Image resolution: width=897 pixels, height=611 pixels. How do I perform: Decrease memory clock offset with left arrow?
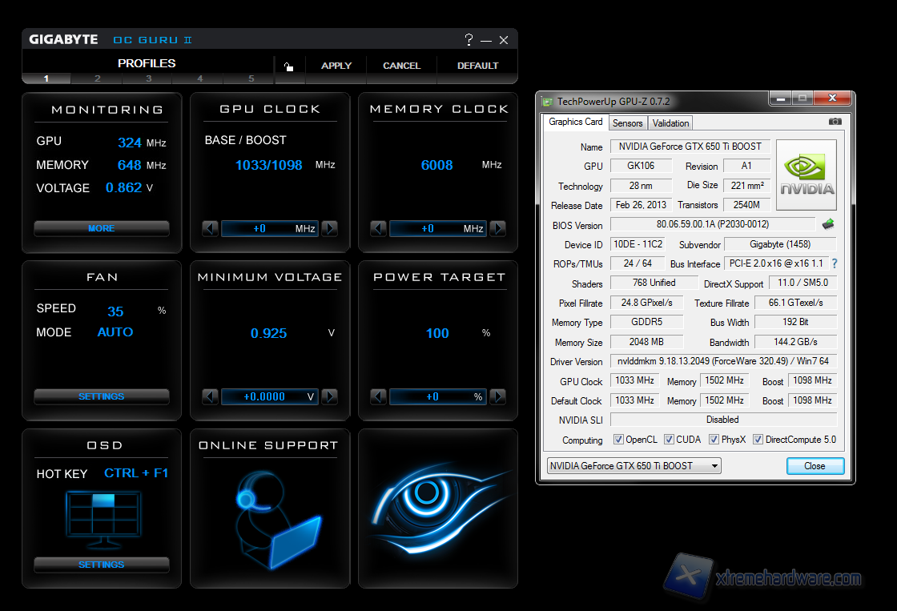coord(379,228)
